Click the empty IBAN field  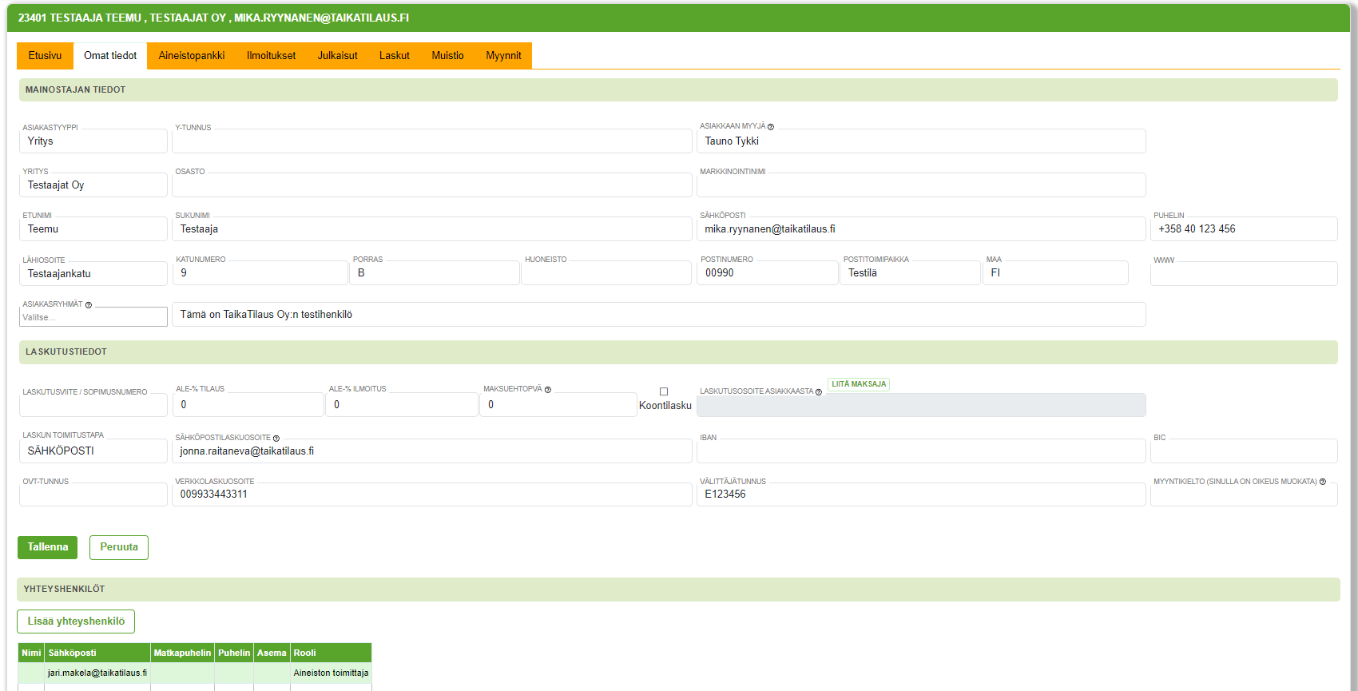pyautogui.click(x=921, y=451)
